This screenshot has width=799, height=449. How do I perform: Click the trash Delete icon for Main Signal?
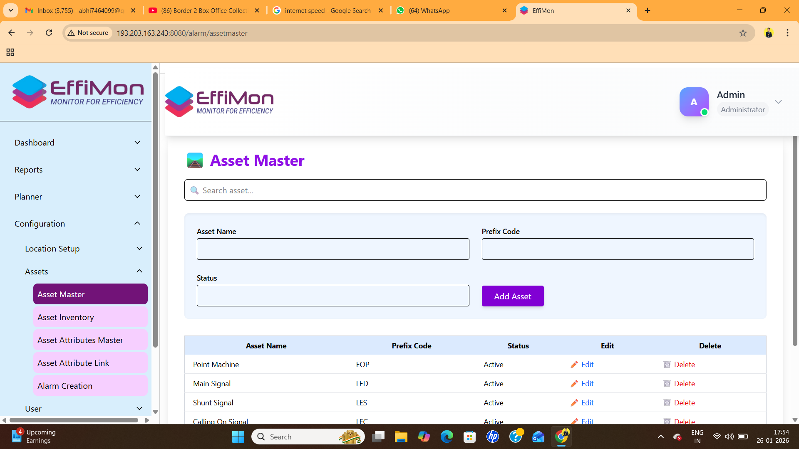667,384
